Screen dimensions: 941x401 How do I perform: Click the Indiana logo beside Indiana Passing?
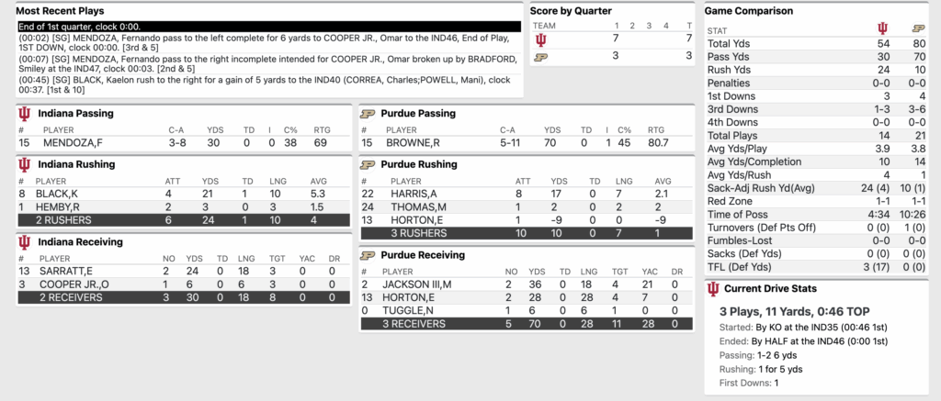pyautogui.click(x=24, y=113)
